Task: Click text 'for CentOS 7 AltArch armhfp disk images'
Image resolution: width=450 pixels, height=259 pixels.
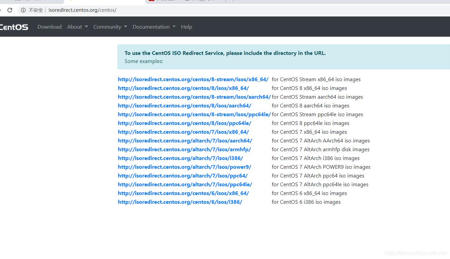Action: [x=321, y=150]
